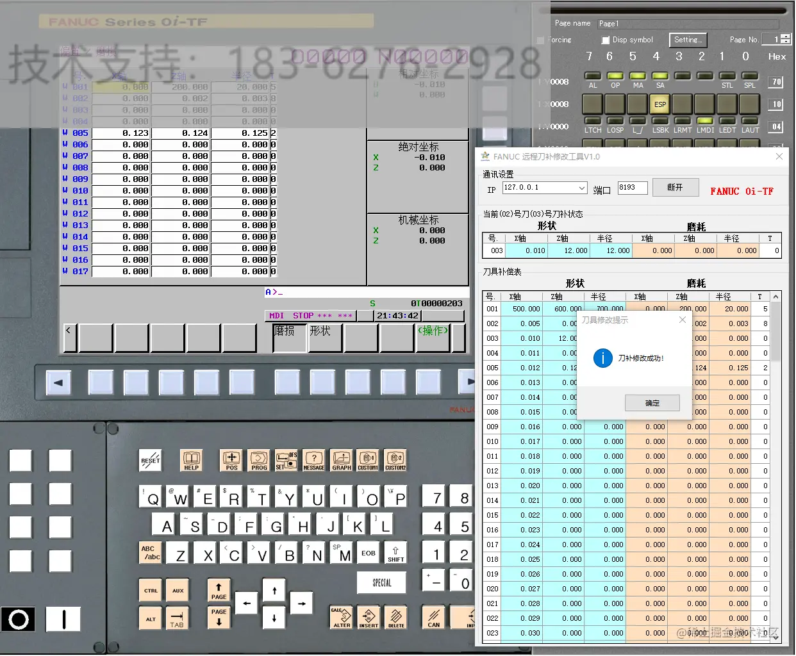This screenshot has height=656, width=796.
Task: Click the M key on the MDI keyboard
Action: point(342,553)
